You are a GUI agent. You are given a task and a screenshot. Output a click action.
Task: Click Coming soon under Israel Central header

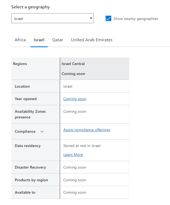(x=73, y=74)
